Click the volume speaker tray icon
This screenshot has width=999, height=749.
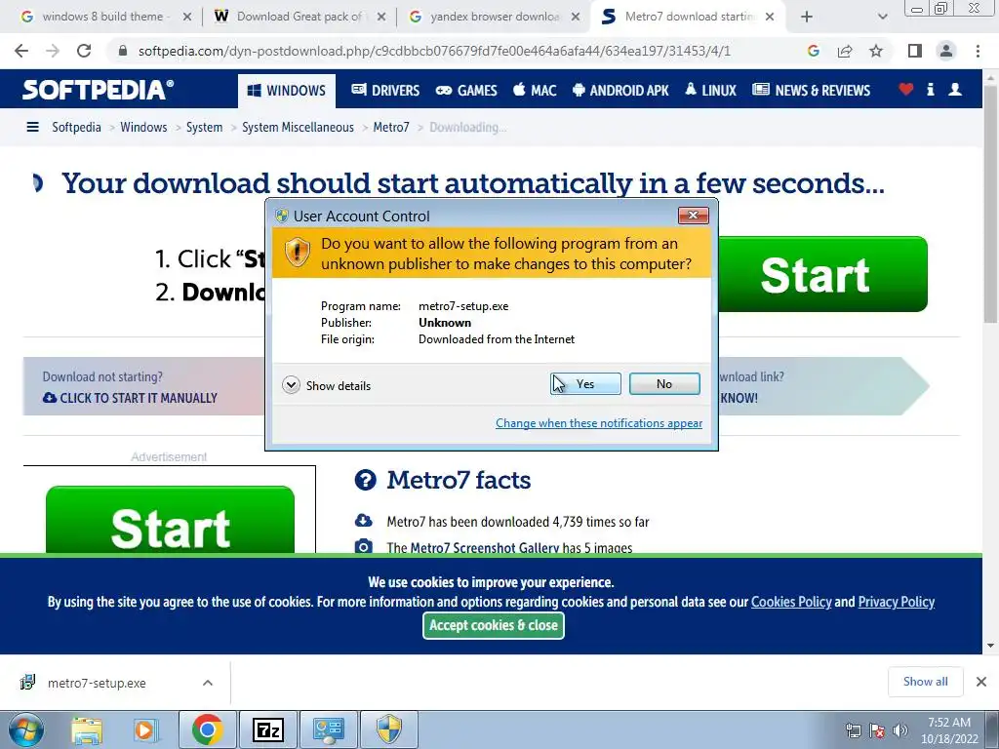pyautogui.click(x=900, y=730)
